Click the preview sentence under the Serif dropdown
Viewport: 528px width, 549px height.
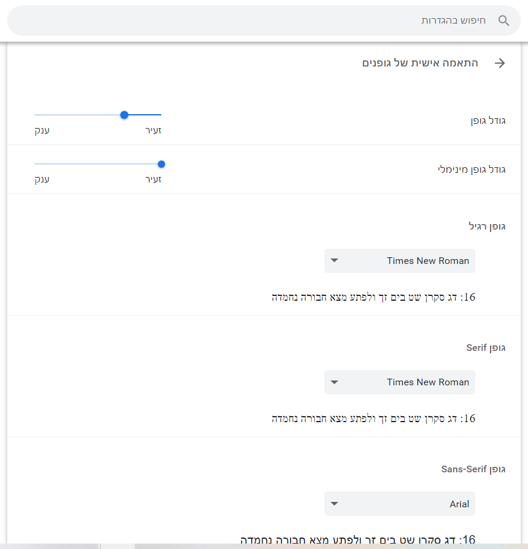373,419
